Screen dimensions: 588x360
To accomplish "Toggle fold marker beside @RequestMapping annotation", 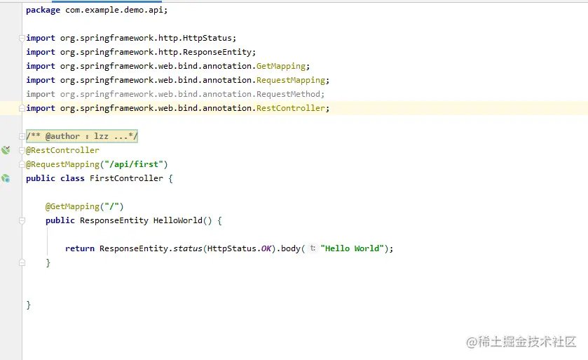I will tap(22, 164).
